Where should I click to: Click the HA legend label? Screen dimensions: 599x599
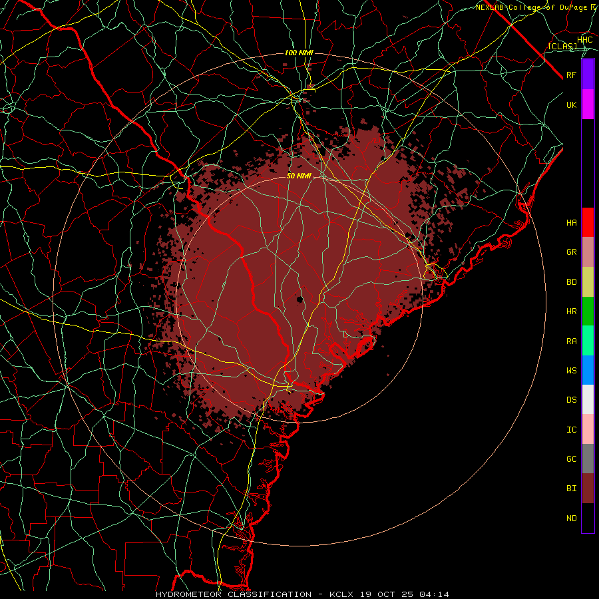click(571, 223)
